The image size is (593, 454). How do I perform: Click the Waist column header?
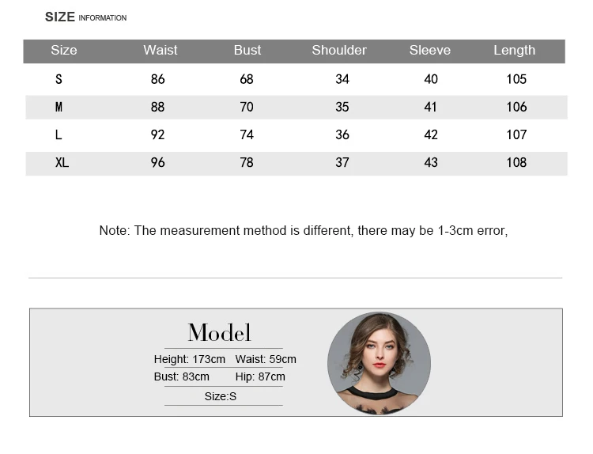[x=161, y=50]
